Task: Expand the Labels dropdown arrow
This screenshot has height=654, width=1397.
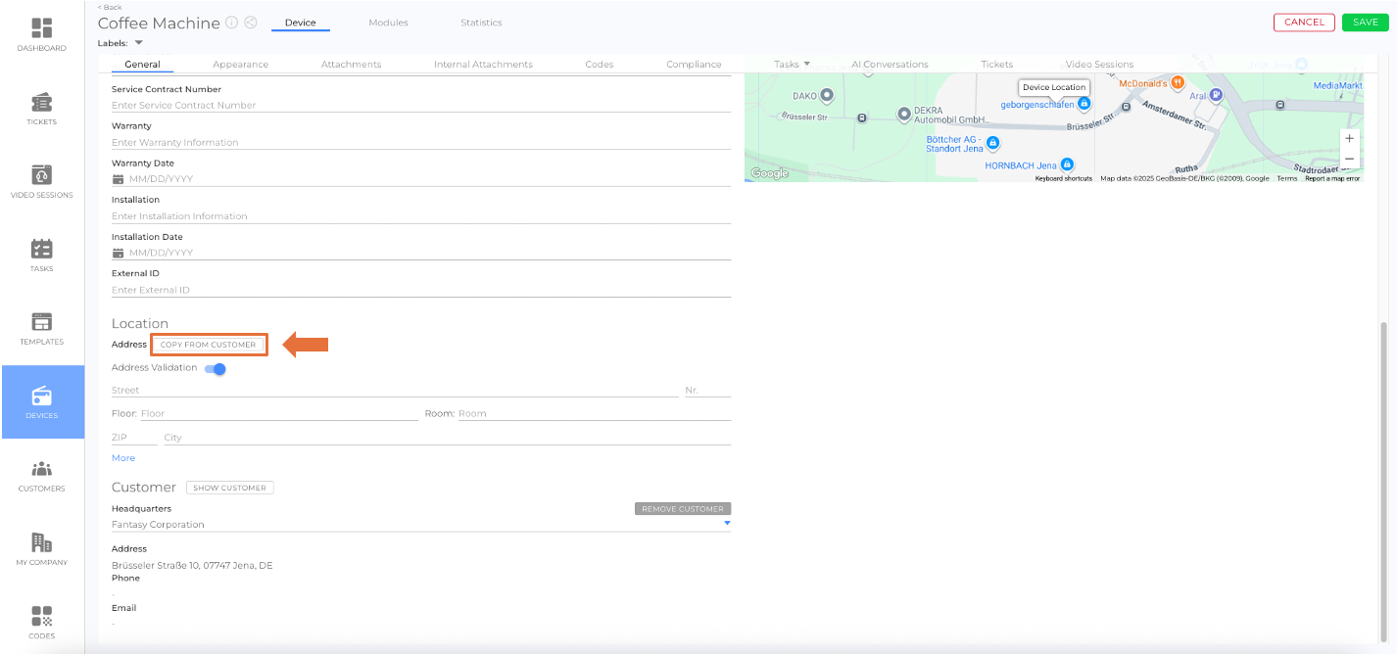Action: tap(138, 43)
